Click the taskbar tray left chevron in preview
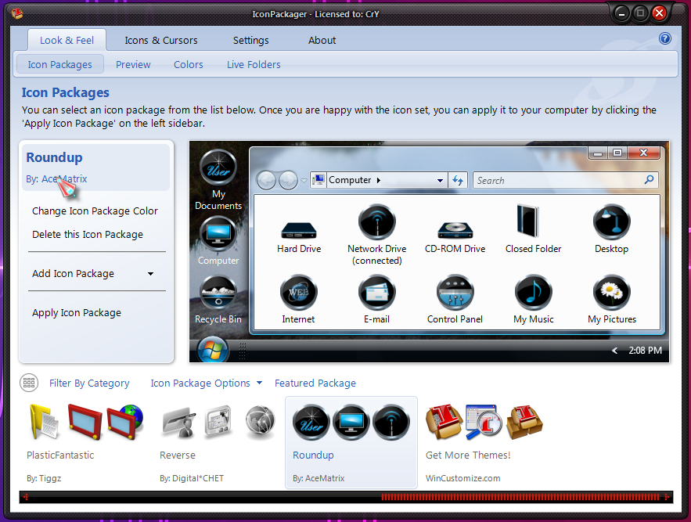This screenshot has width=691, height=522. pos(614,351)
